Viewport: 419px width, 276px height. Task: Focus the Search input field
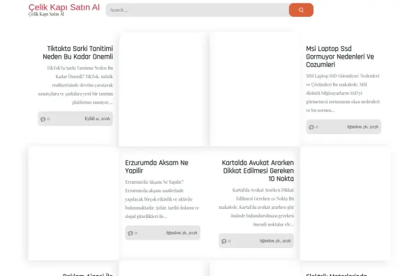click(x=197, y=10)
